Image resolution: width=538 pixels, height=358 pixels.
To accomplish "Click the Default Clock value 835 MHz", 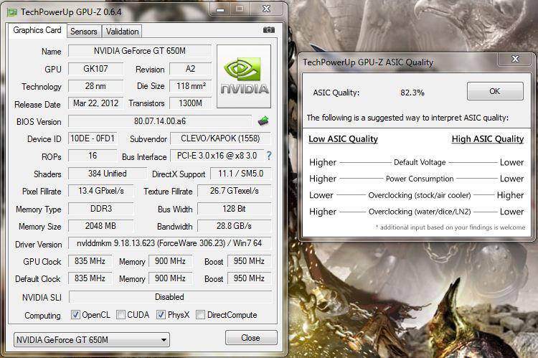I will tap(90, 278).
